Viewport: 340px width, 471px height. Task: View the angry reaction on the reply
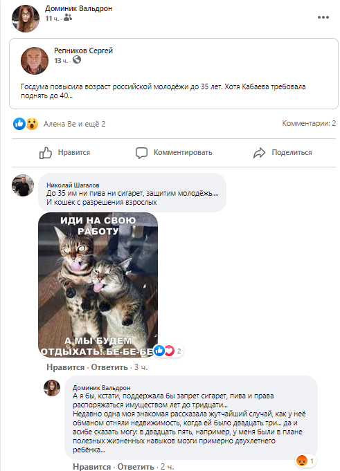tap(302, 461)
